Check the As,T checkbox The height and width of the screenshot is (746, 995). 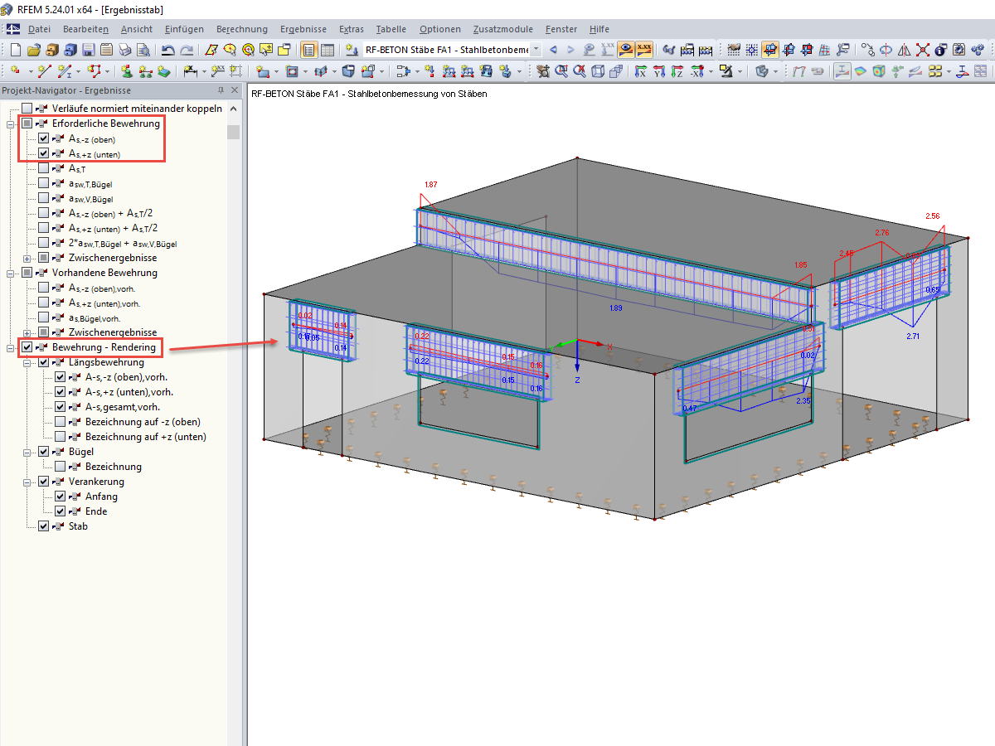(x=43, y=168)
